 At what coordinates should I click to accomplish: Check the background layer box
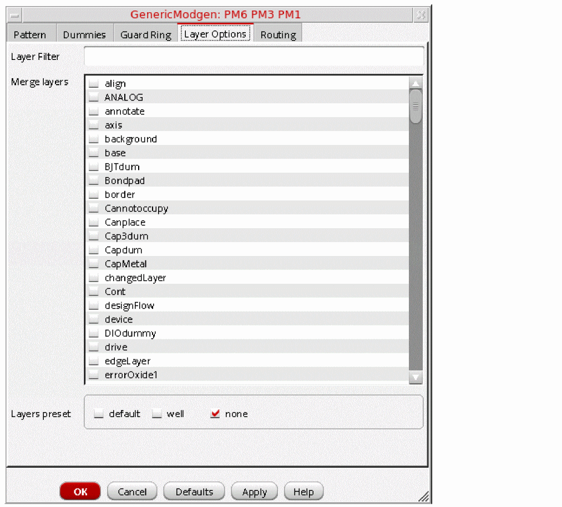[94, 139]
